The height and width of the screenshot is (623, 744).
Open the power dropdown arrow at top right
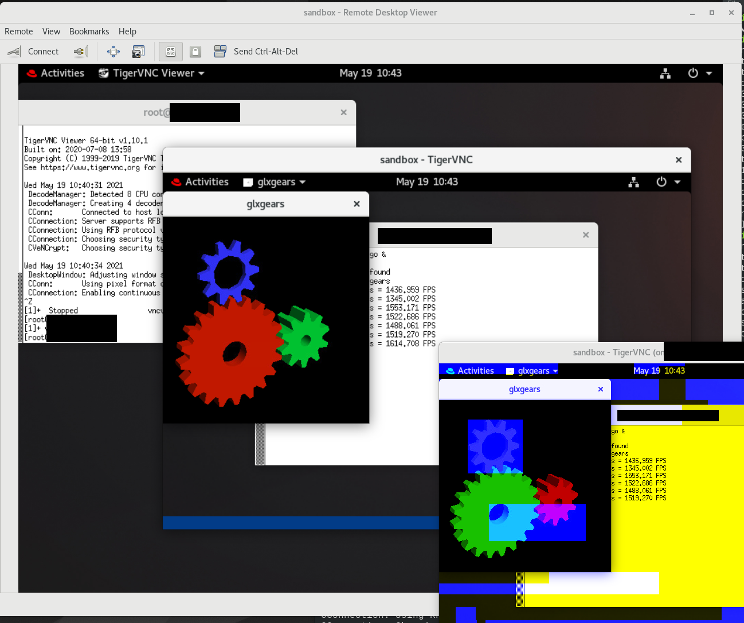708,73
